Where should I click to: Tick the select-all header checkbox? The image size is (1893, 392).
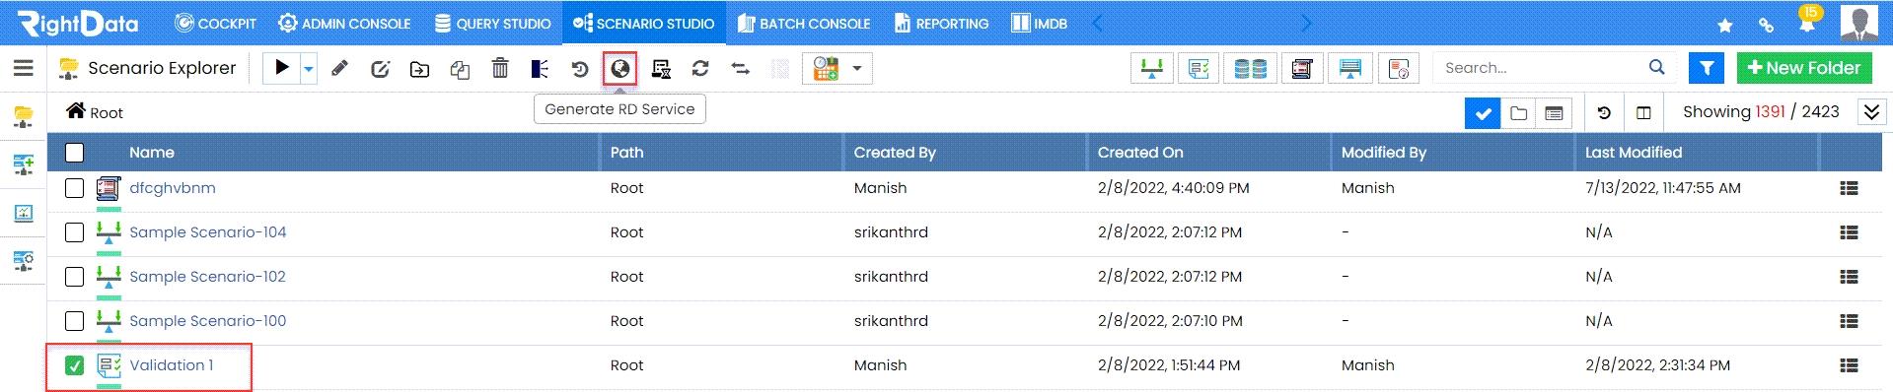[x=74, y=153]
